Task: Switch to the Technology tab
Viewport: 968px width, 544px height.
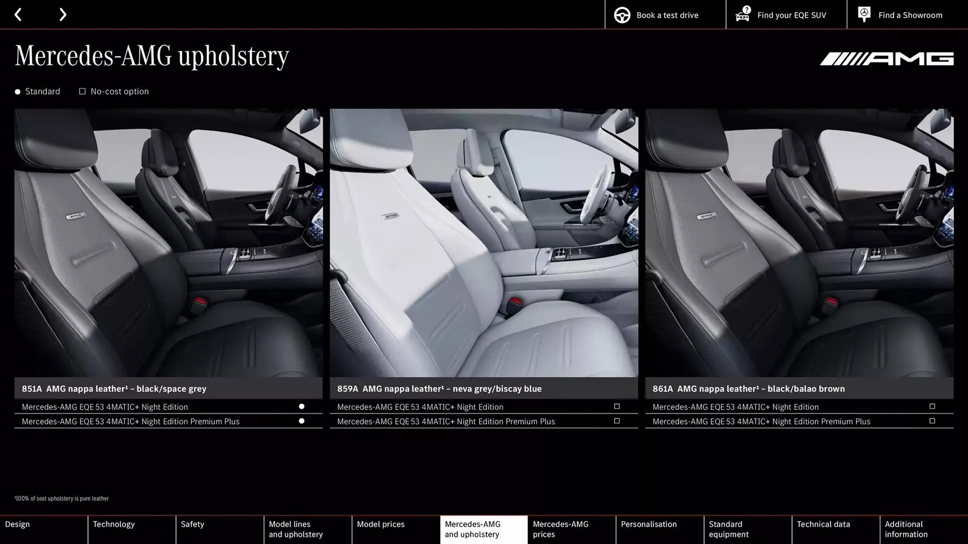Action: [132, 529]
